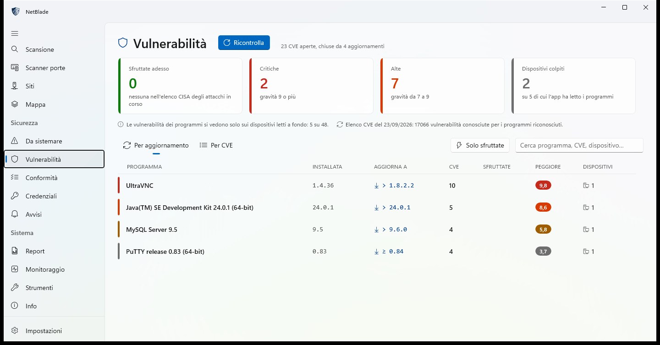Click the Ricontrolla button
The height and width of the screenshot is (345, 660).
244,43
